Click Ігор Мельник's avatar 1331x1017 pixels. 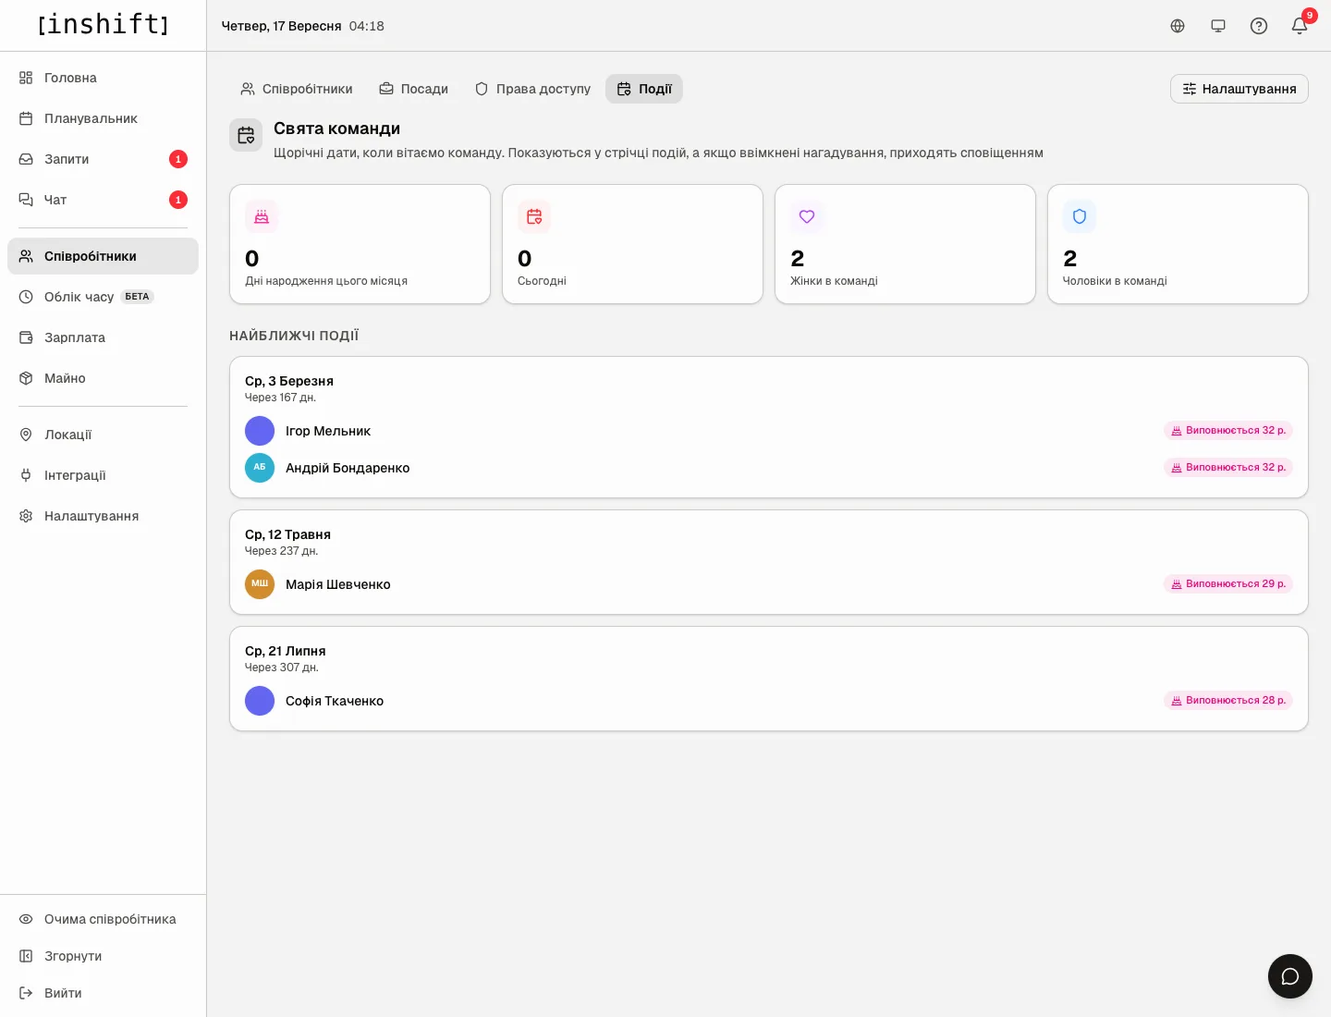click(x=260, y=431)
